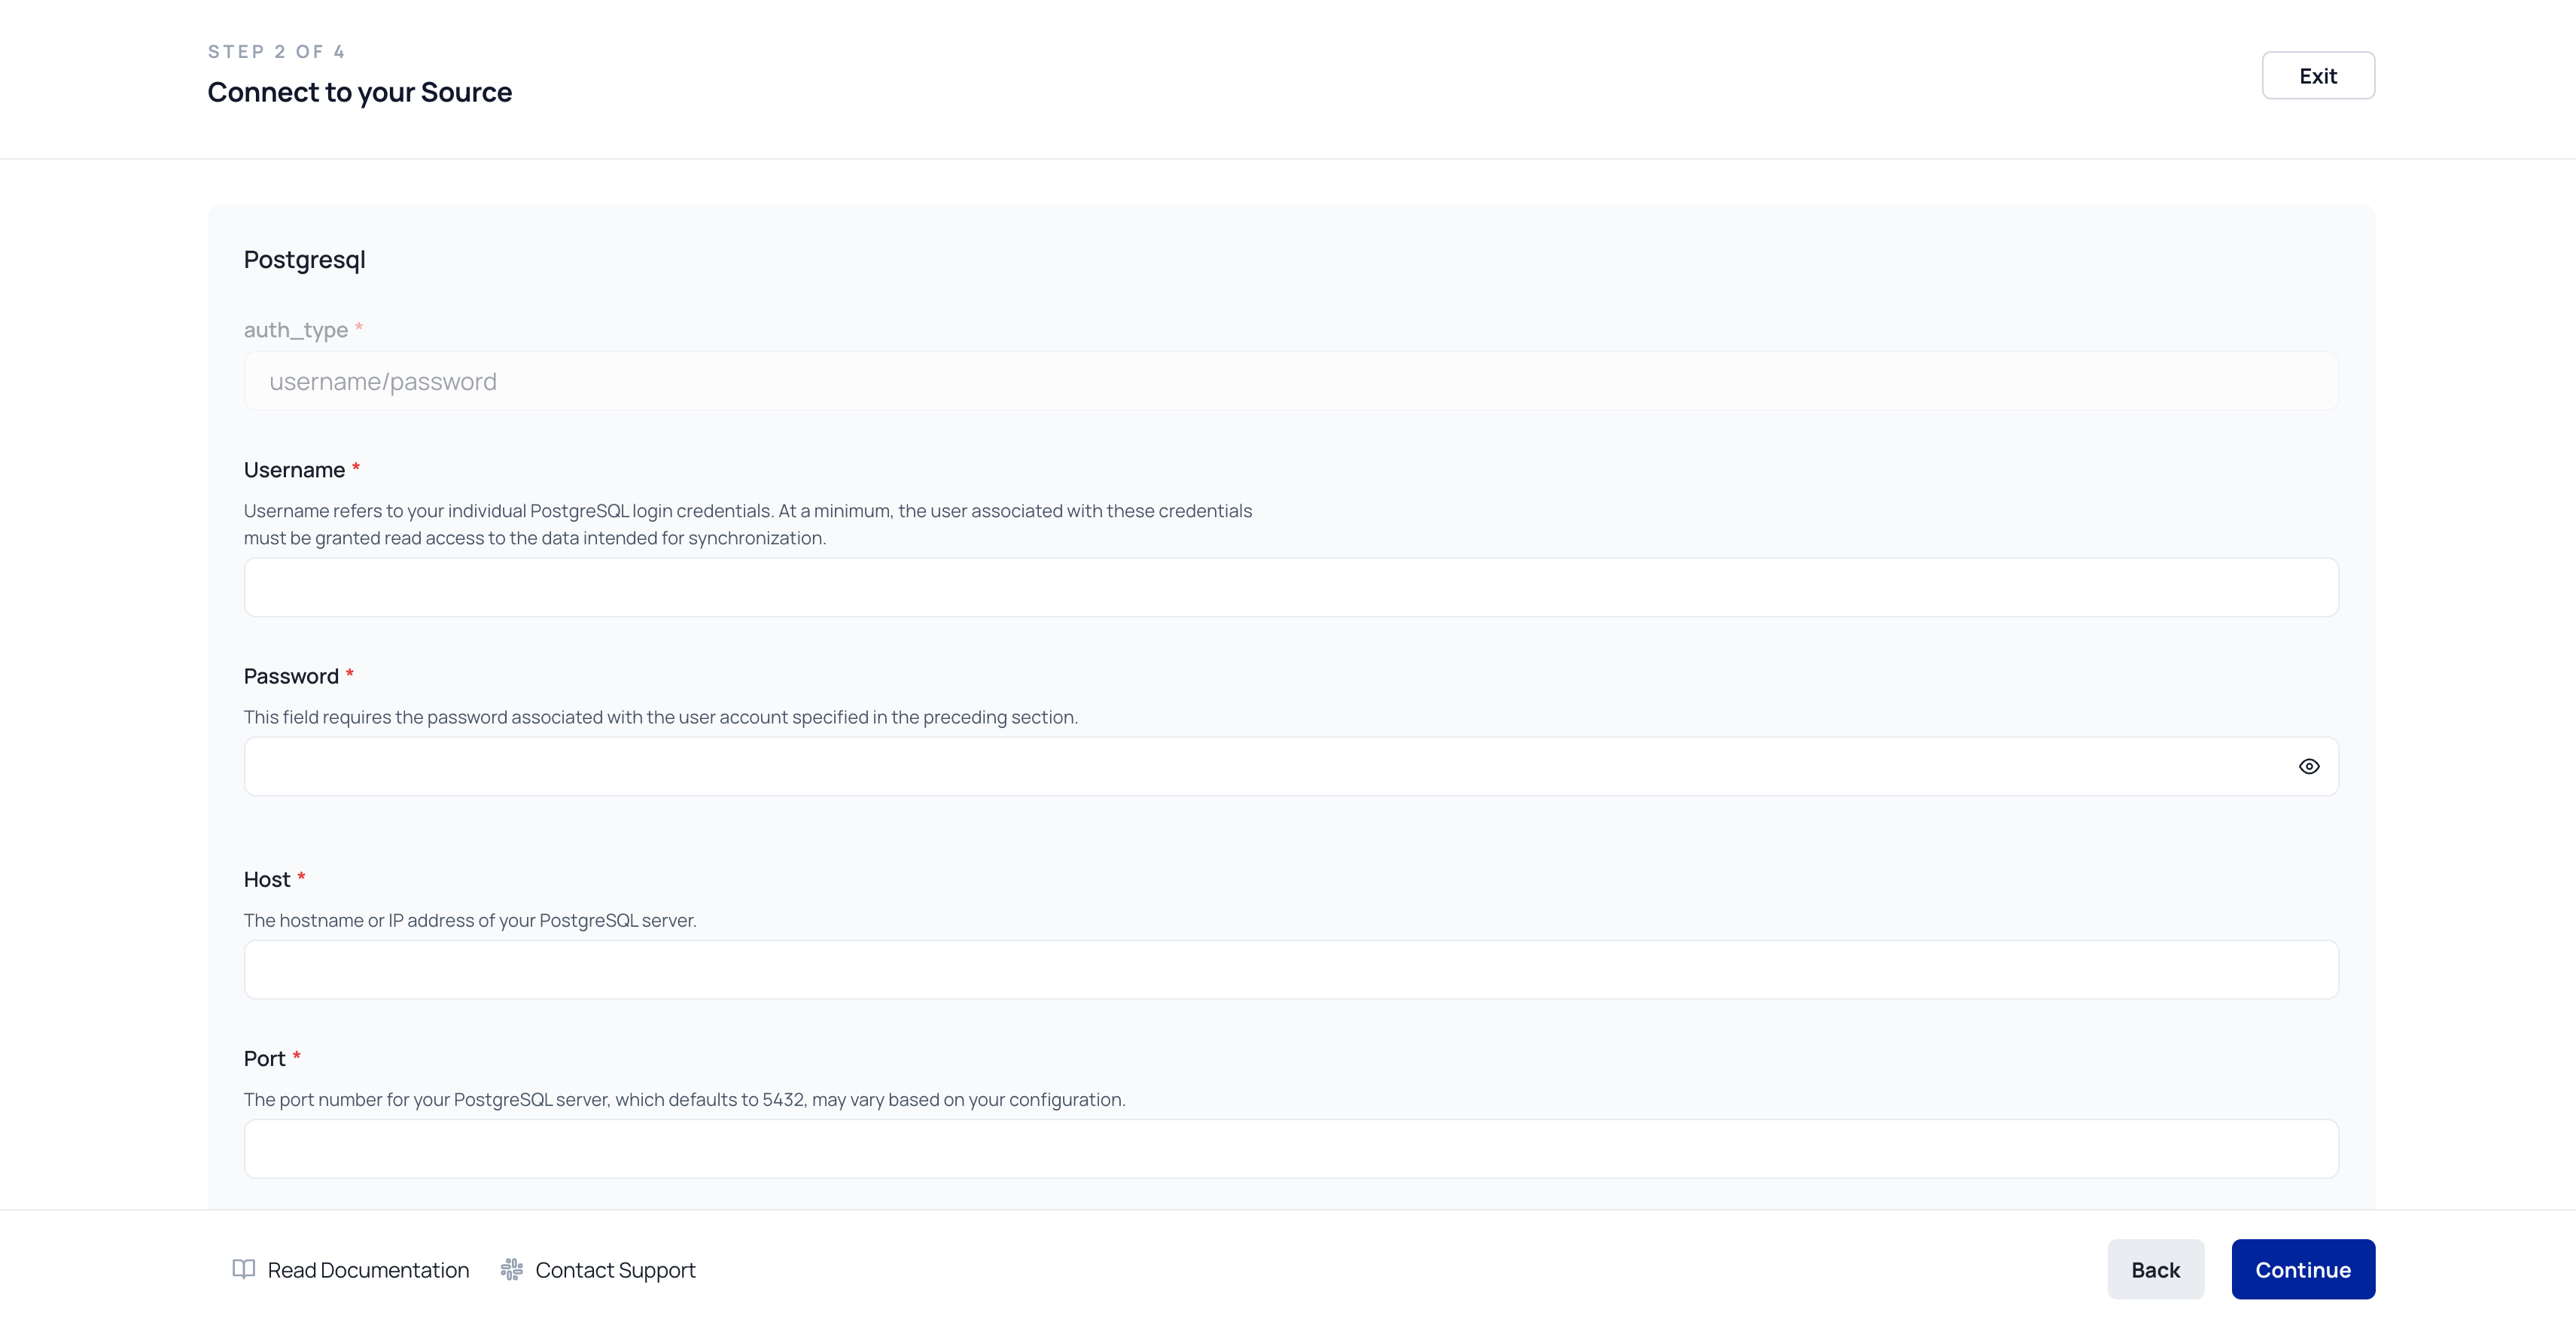Click into the Host input field

(1290, 969)
